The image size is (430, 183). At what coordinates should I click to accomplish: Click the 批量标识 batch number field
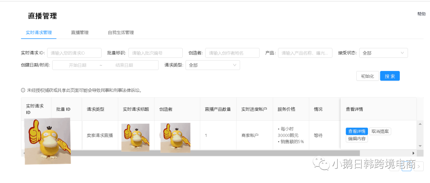[156, 53]
